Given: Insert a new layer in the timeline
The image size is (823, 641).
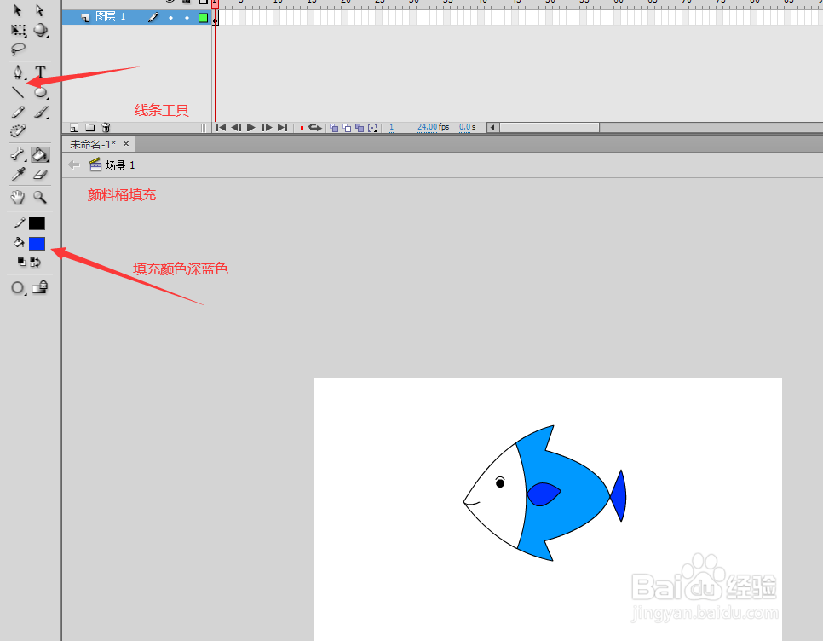Looking at the screenshot, I should click(x=72, y=126).
